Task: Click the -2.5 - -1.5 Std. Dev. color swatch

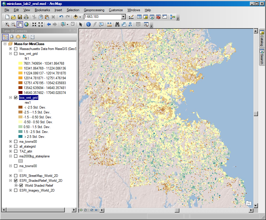Action: tap(21, 112)
